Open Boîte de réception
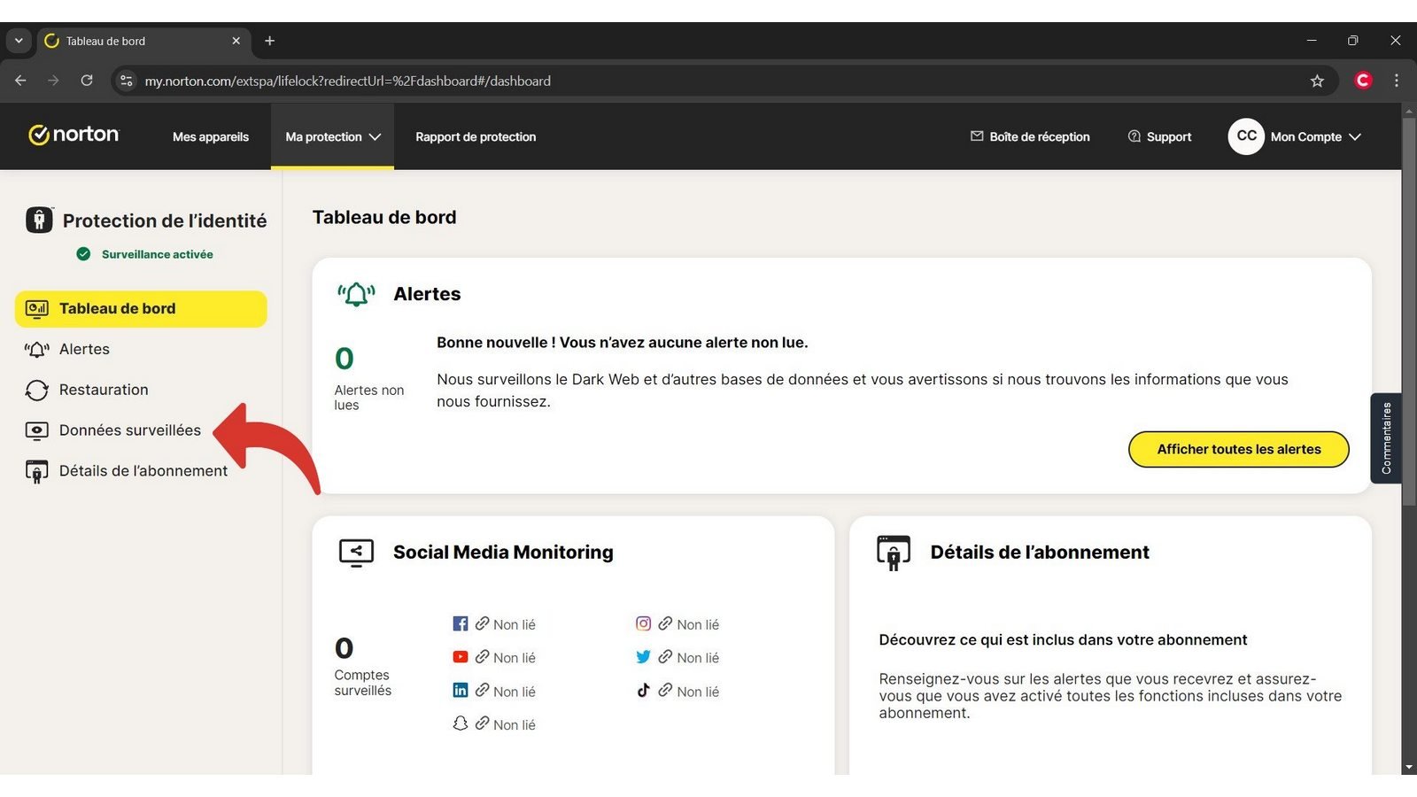Viewport: 1417px width, 797px height. point(1030,137)
